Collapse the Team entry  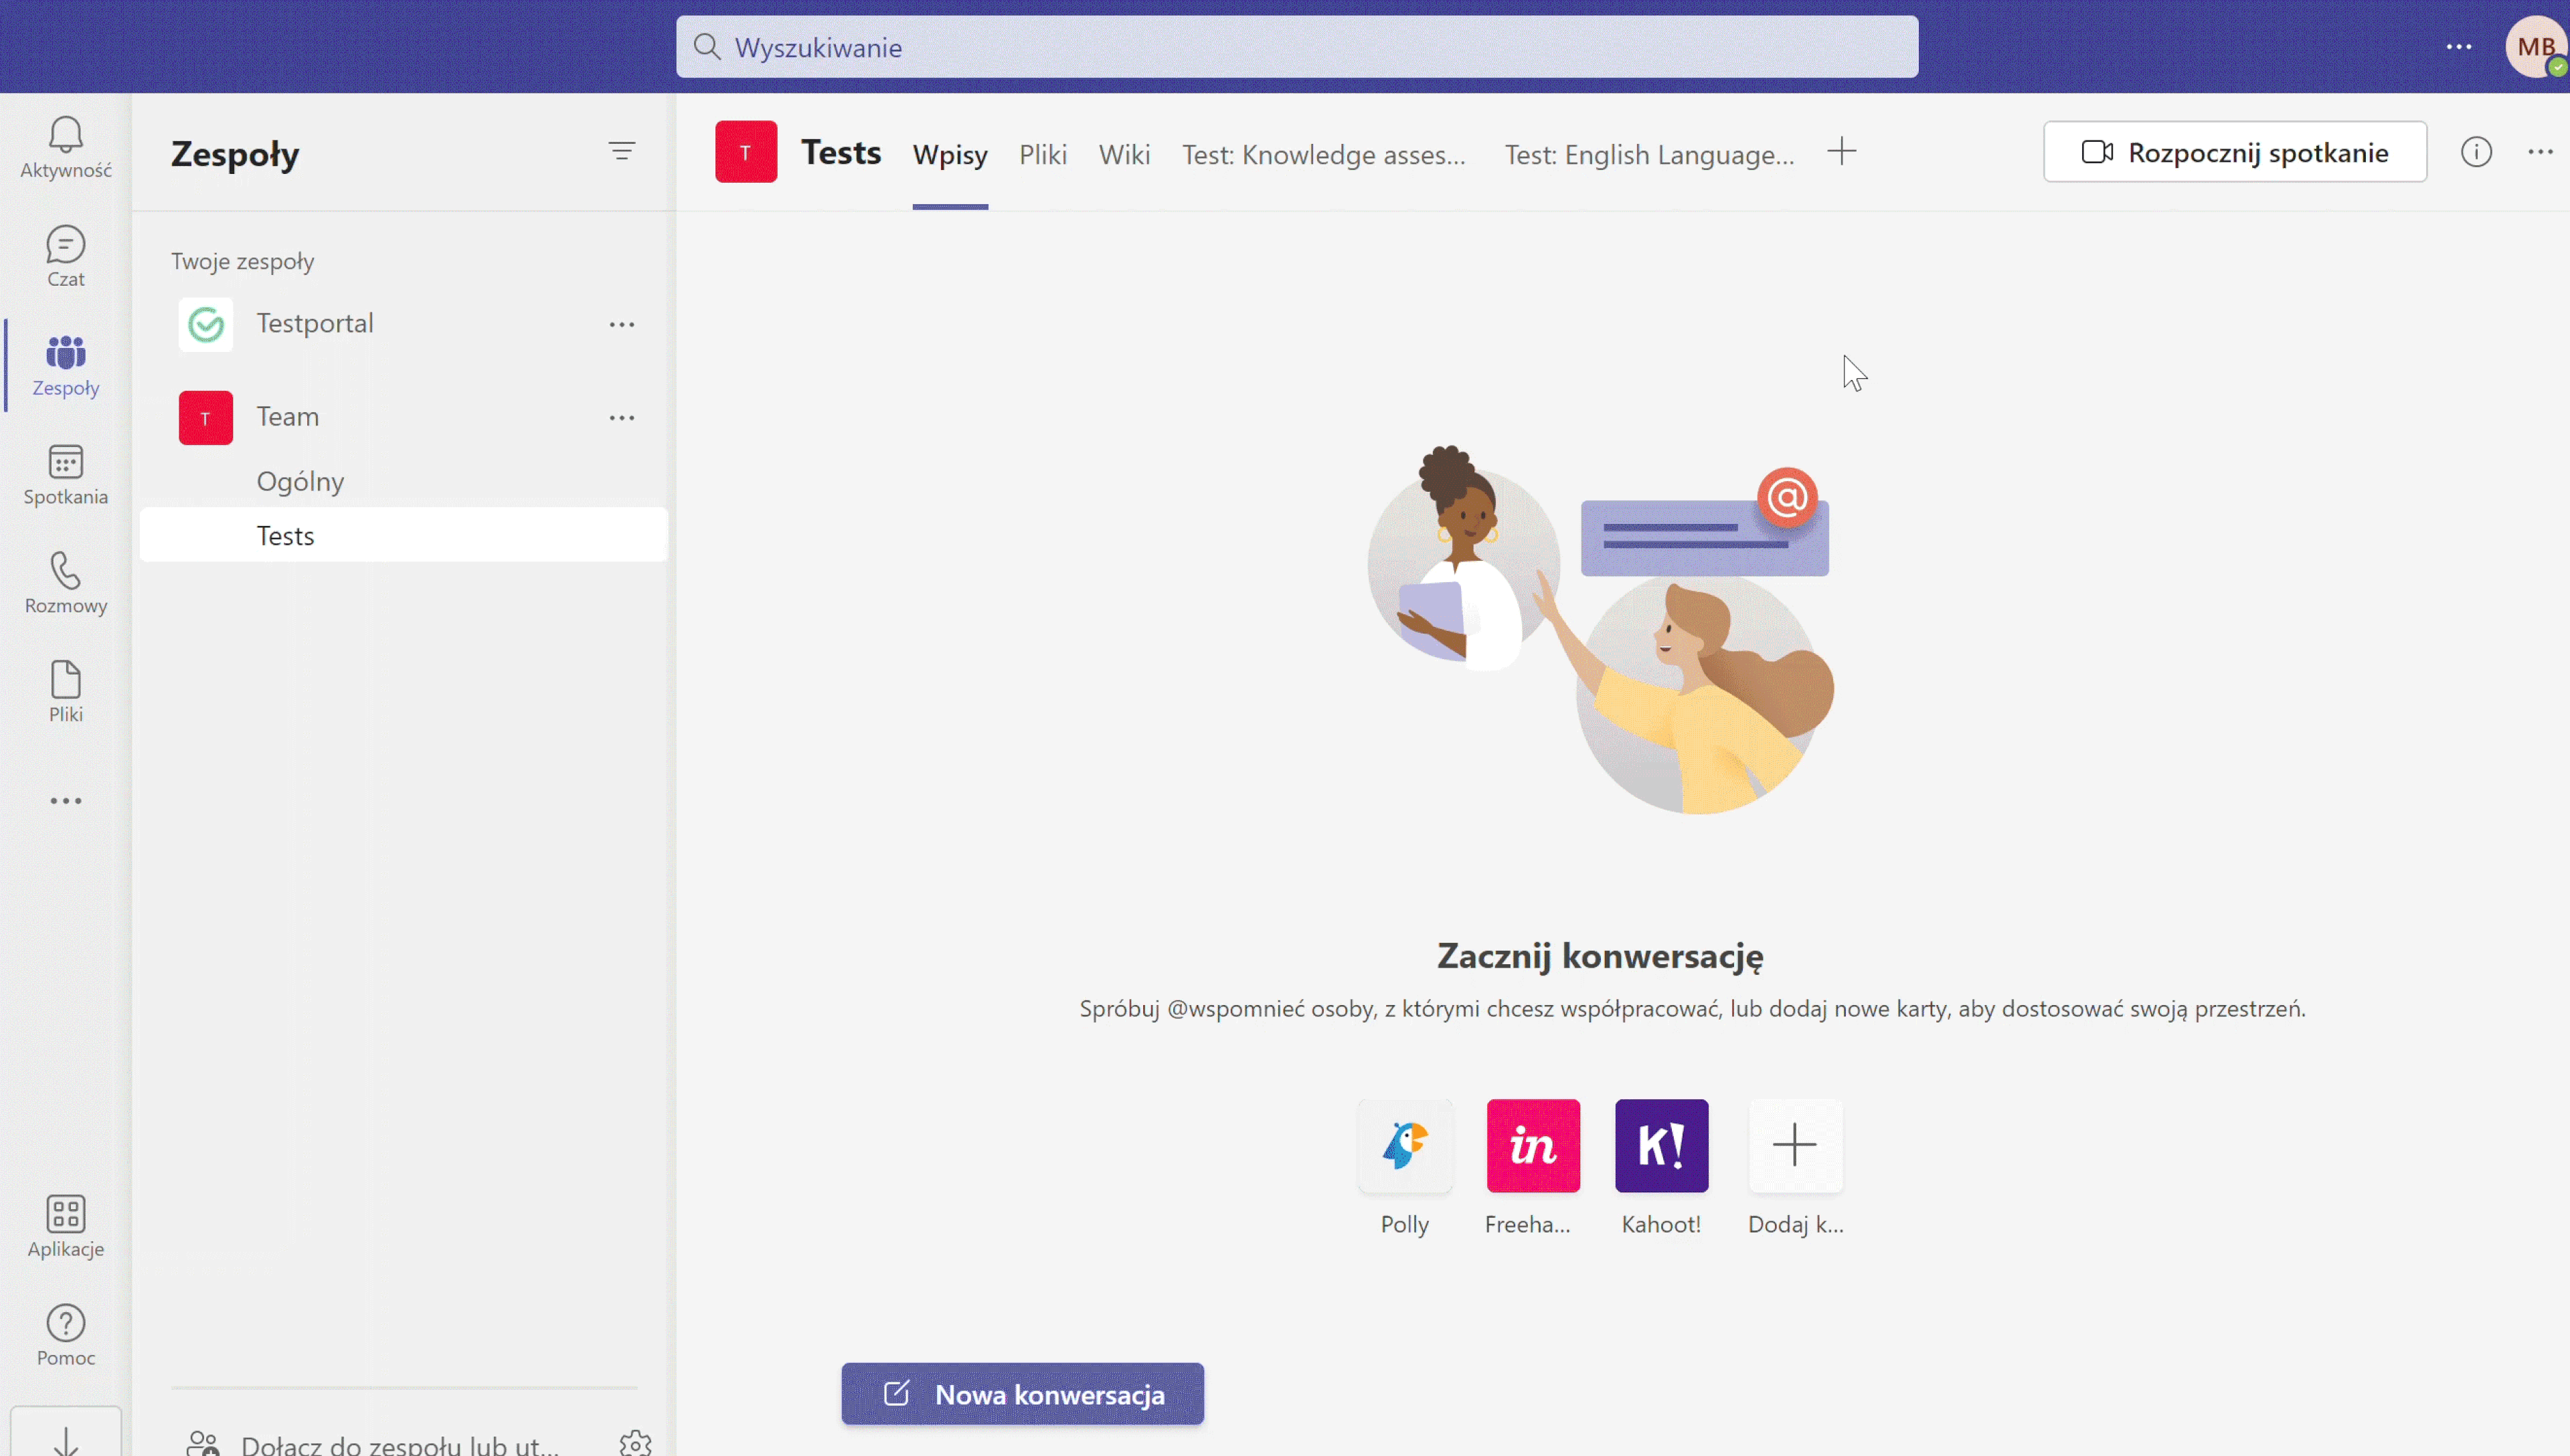[x=287, y=417]
